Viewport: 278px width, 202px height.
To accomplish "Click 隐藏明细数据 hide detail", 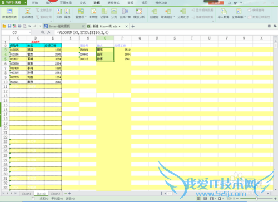I will pos(202,17).
